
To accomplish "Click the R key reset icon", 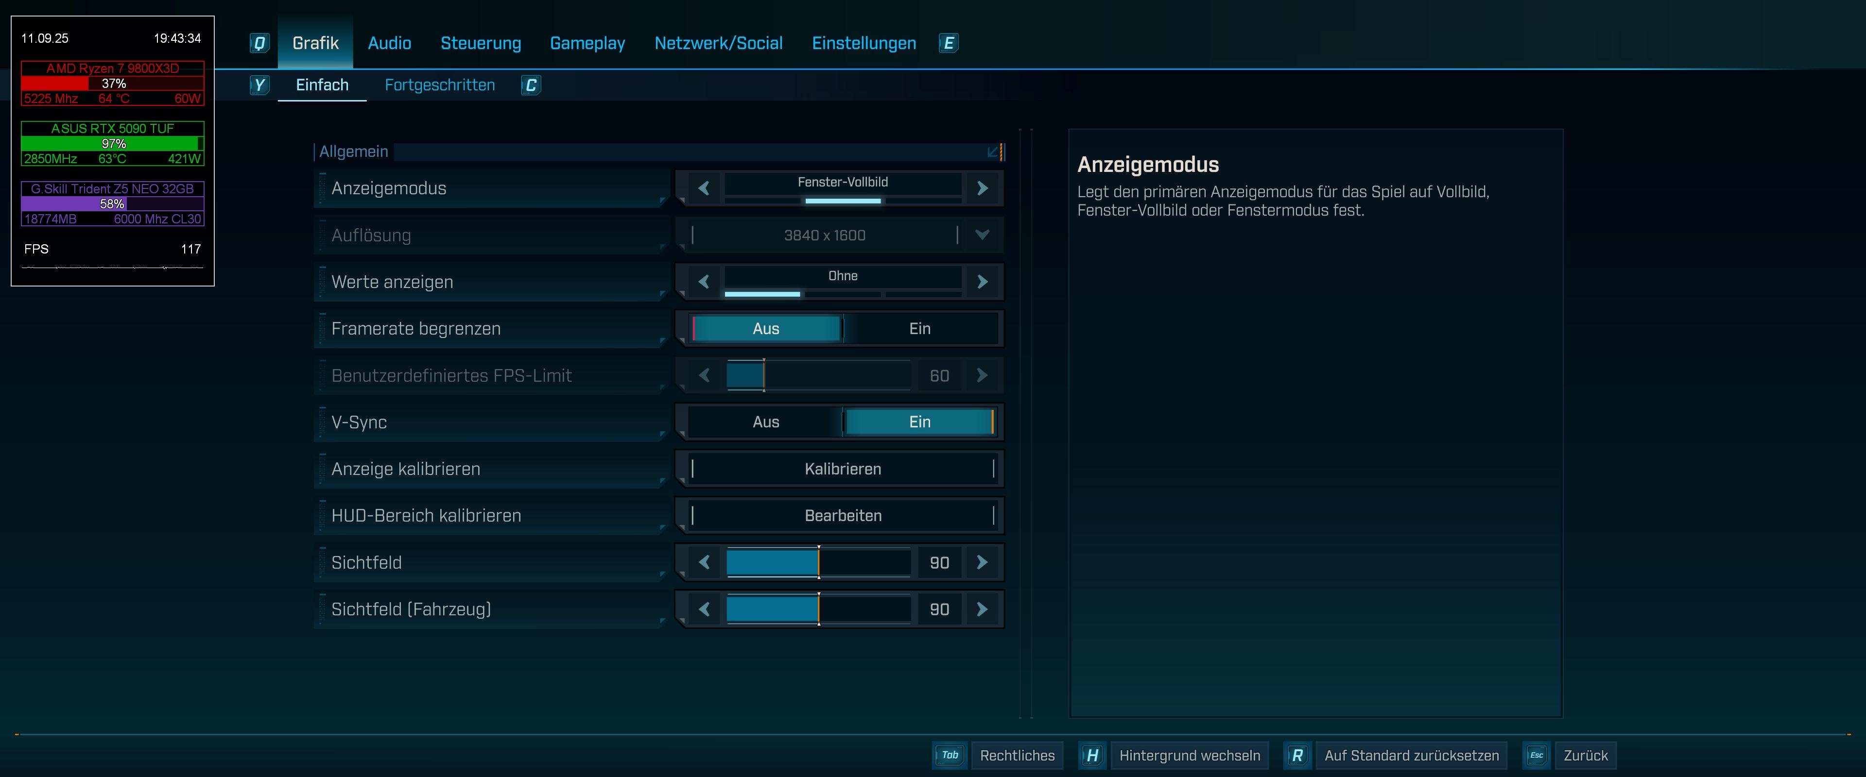I will tap(1296, 755).
